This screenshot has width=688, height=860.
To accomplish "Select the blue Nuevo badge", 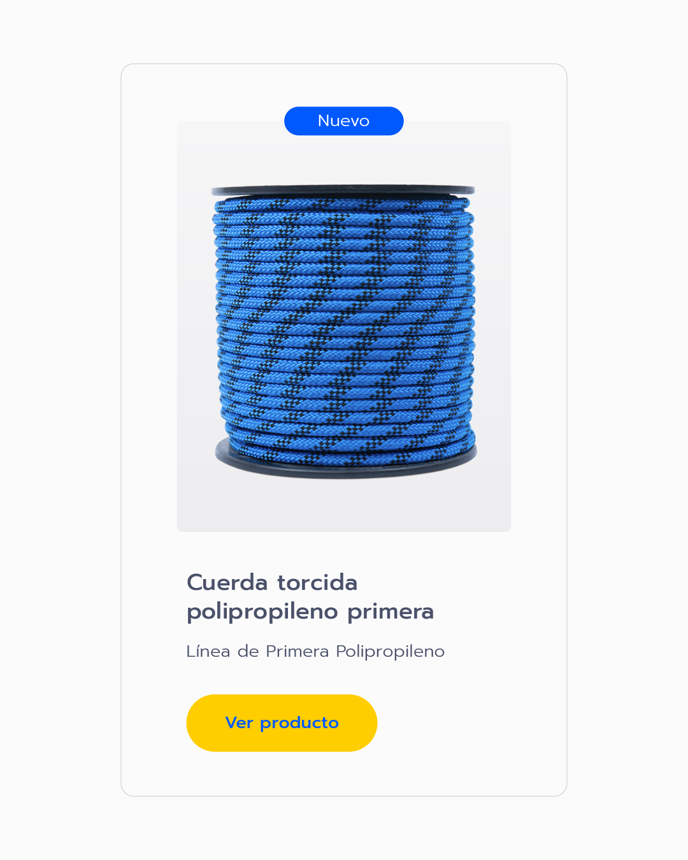I will (x=344, y=121).
